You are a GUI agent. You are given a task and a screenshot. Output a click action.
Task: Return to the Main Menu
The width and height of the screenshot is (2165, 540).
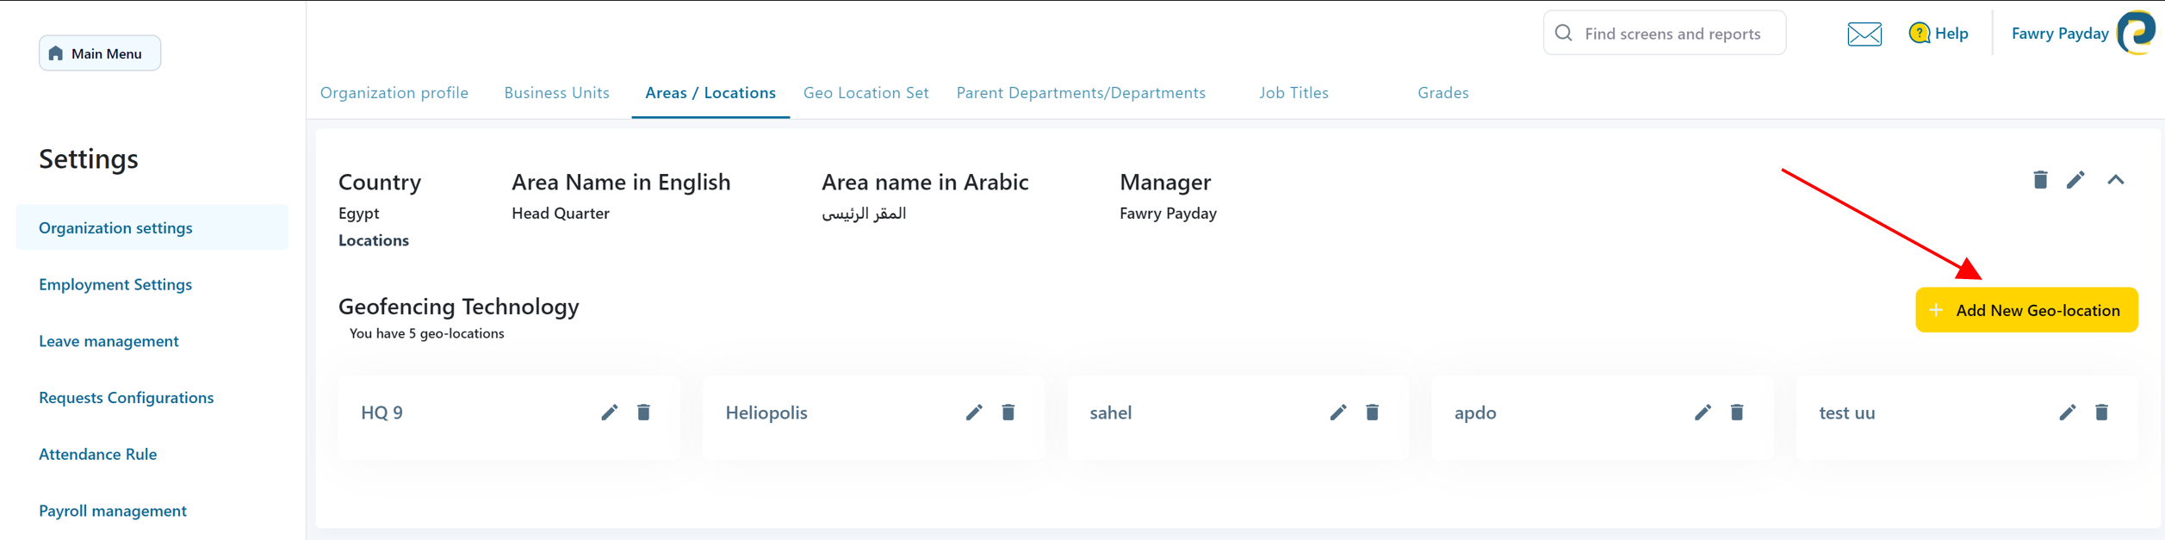click(100, 53)
